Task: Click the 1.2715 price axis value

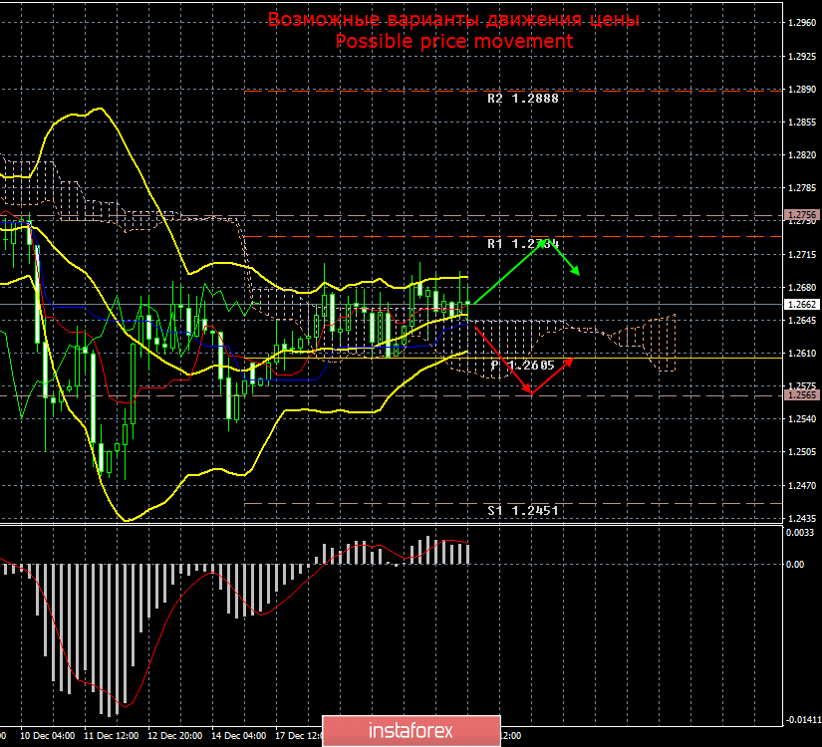Action: pos(802,254)
